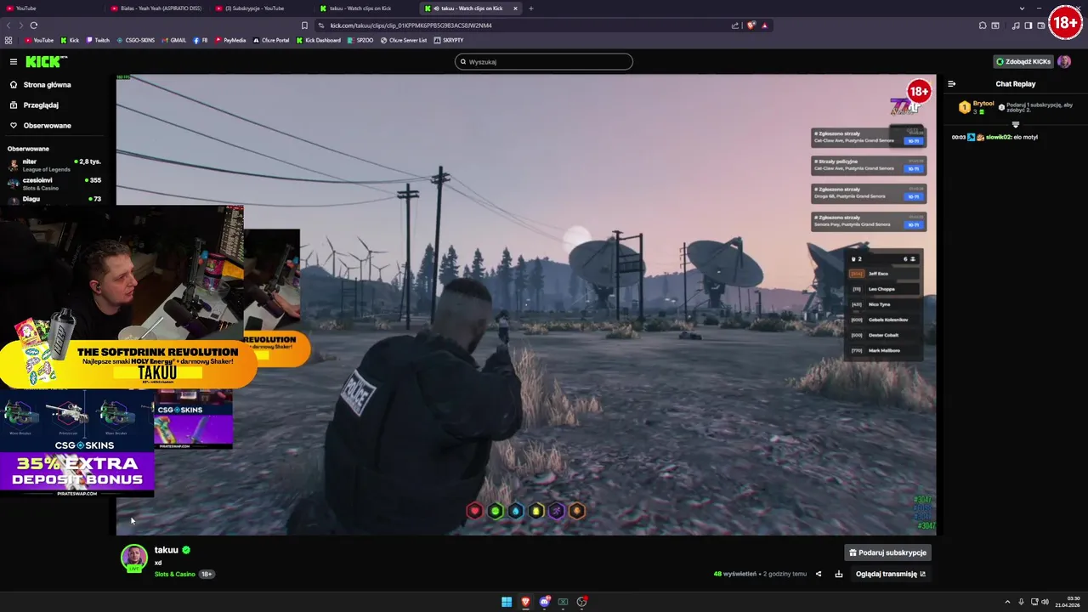Open SKRYPTY bookmark
This screenshot has height=612, width=1088.
tap(449, 40)
